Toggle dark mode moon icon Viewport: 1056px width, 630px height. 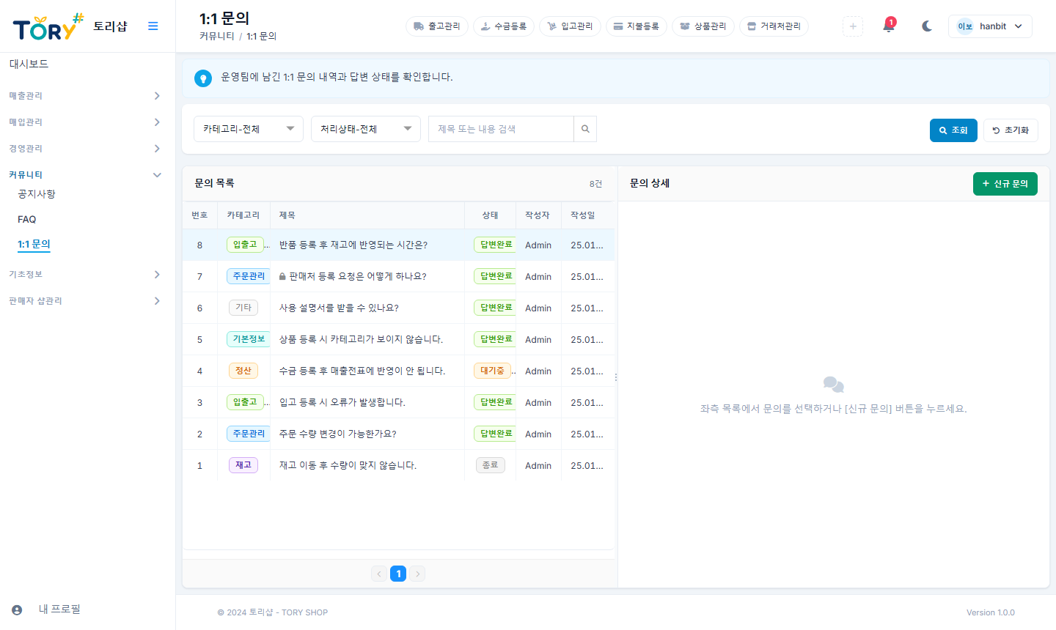tap(927, 26)
